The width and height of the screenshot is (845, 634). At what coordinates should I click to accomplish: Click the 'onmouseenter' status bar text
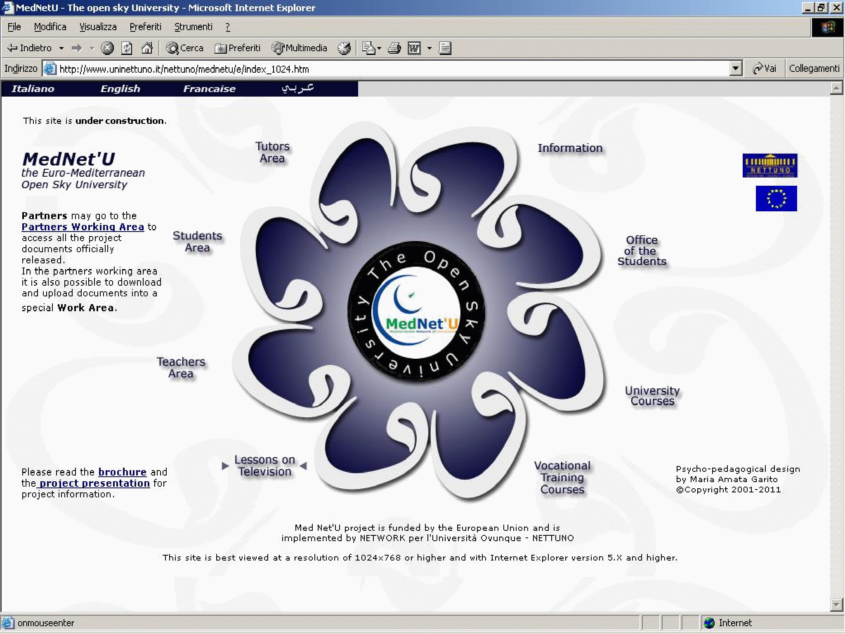[46, 623]
